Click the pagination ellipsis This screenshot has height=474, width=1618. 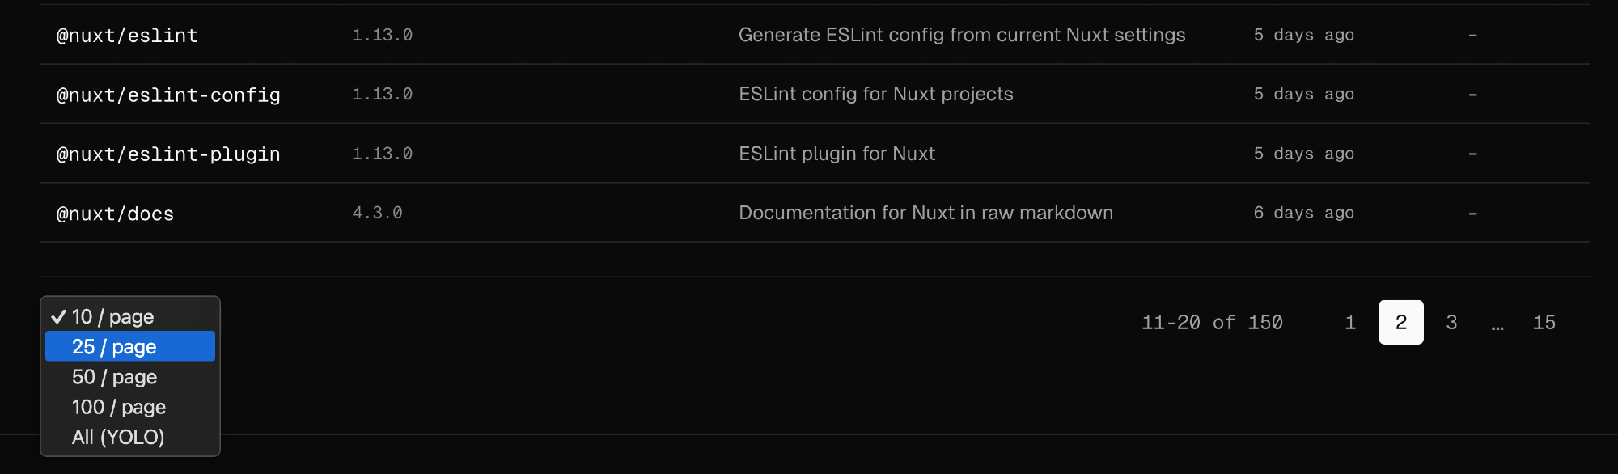1497,324
